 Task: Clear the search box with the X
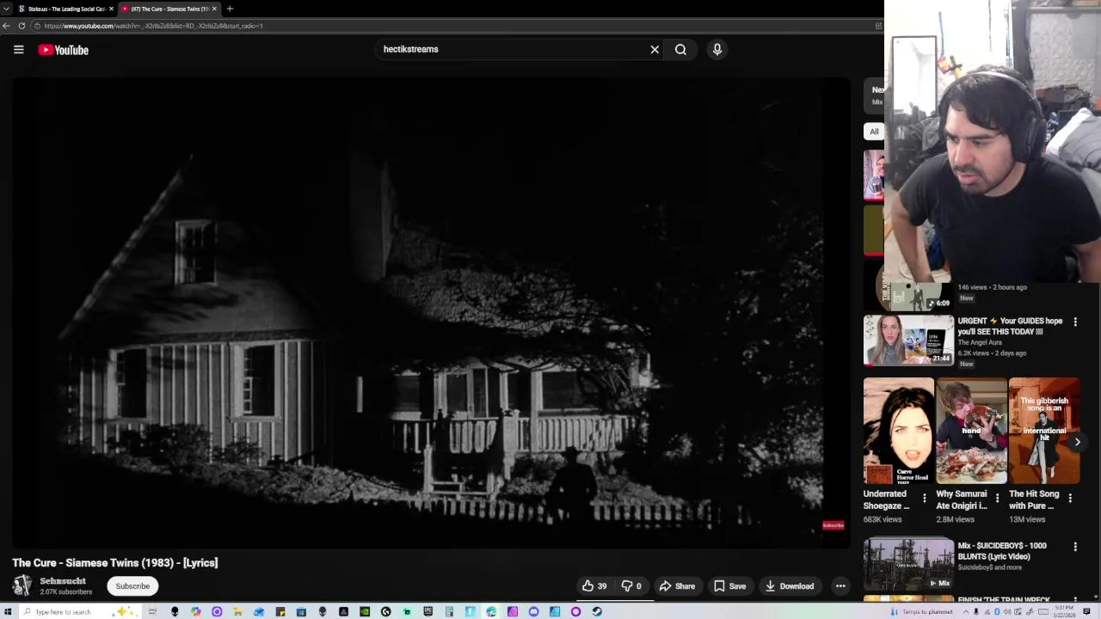pyautogui.click(x=655, y=50)
